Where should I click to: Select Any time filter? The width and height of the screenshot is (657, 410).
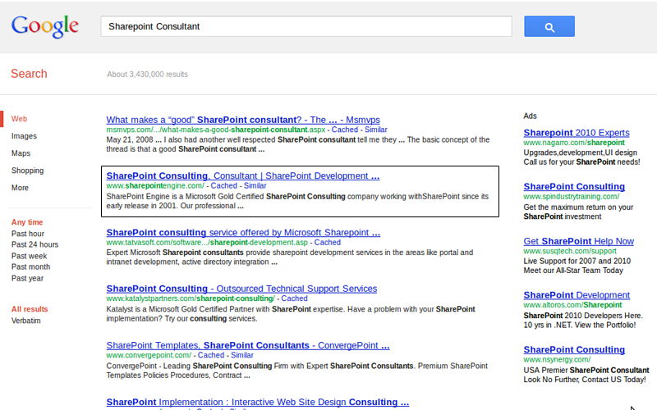click(27, 222)
